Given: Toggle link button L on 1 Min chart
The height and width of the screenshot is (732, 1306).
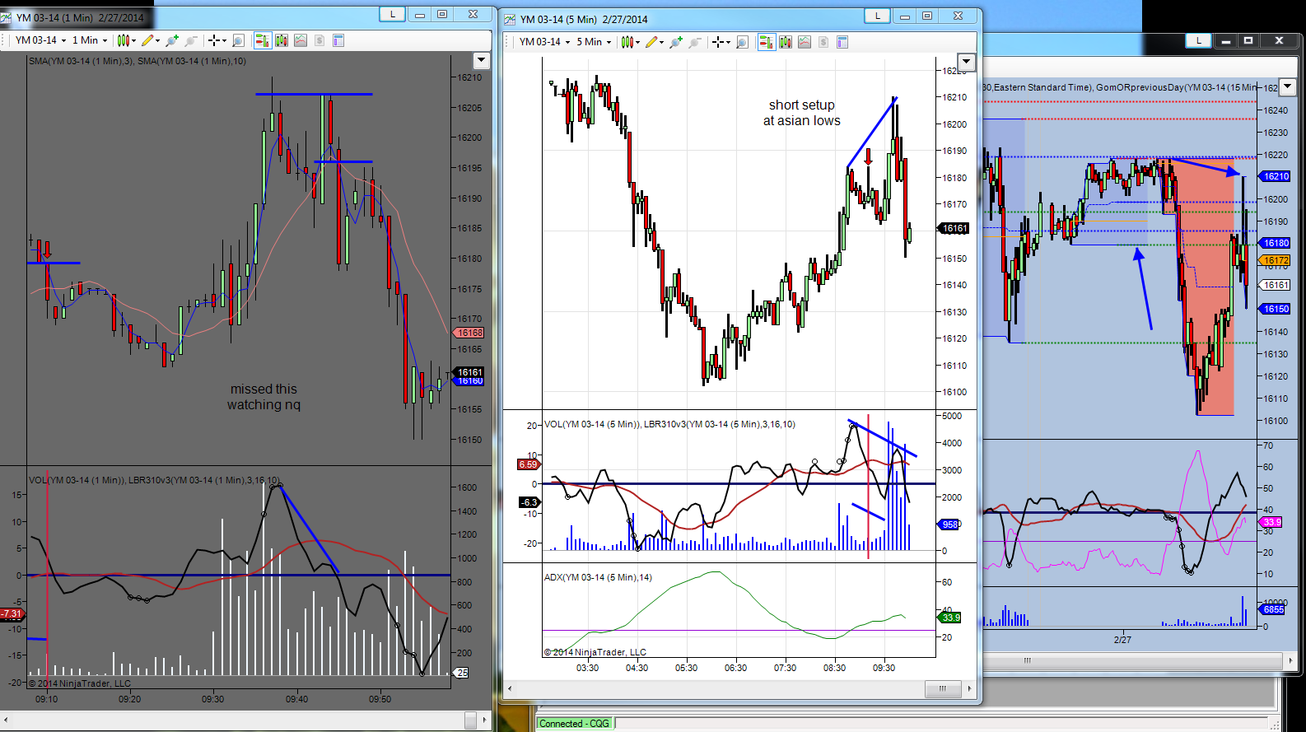Looking at the screenshot, I should [x=393, y=14].
